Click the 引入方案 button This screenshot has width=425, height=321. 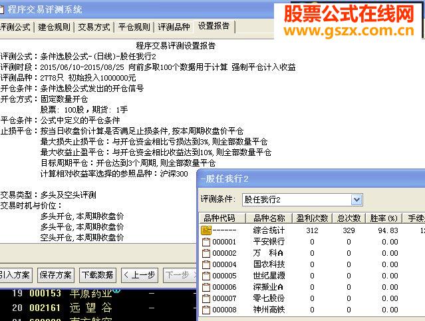15,275
